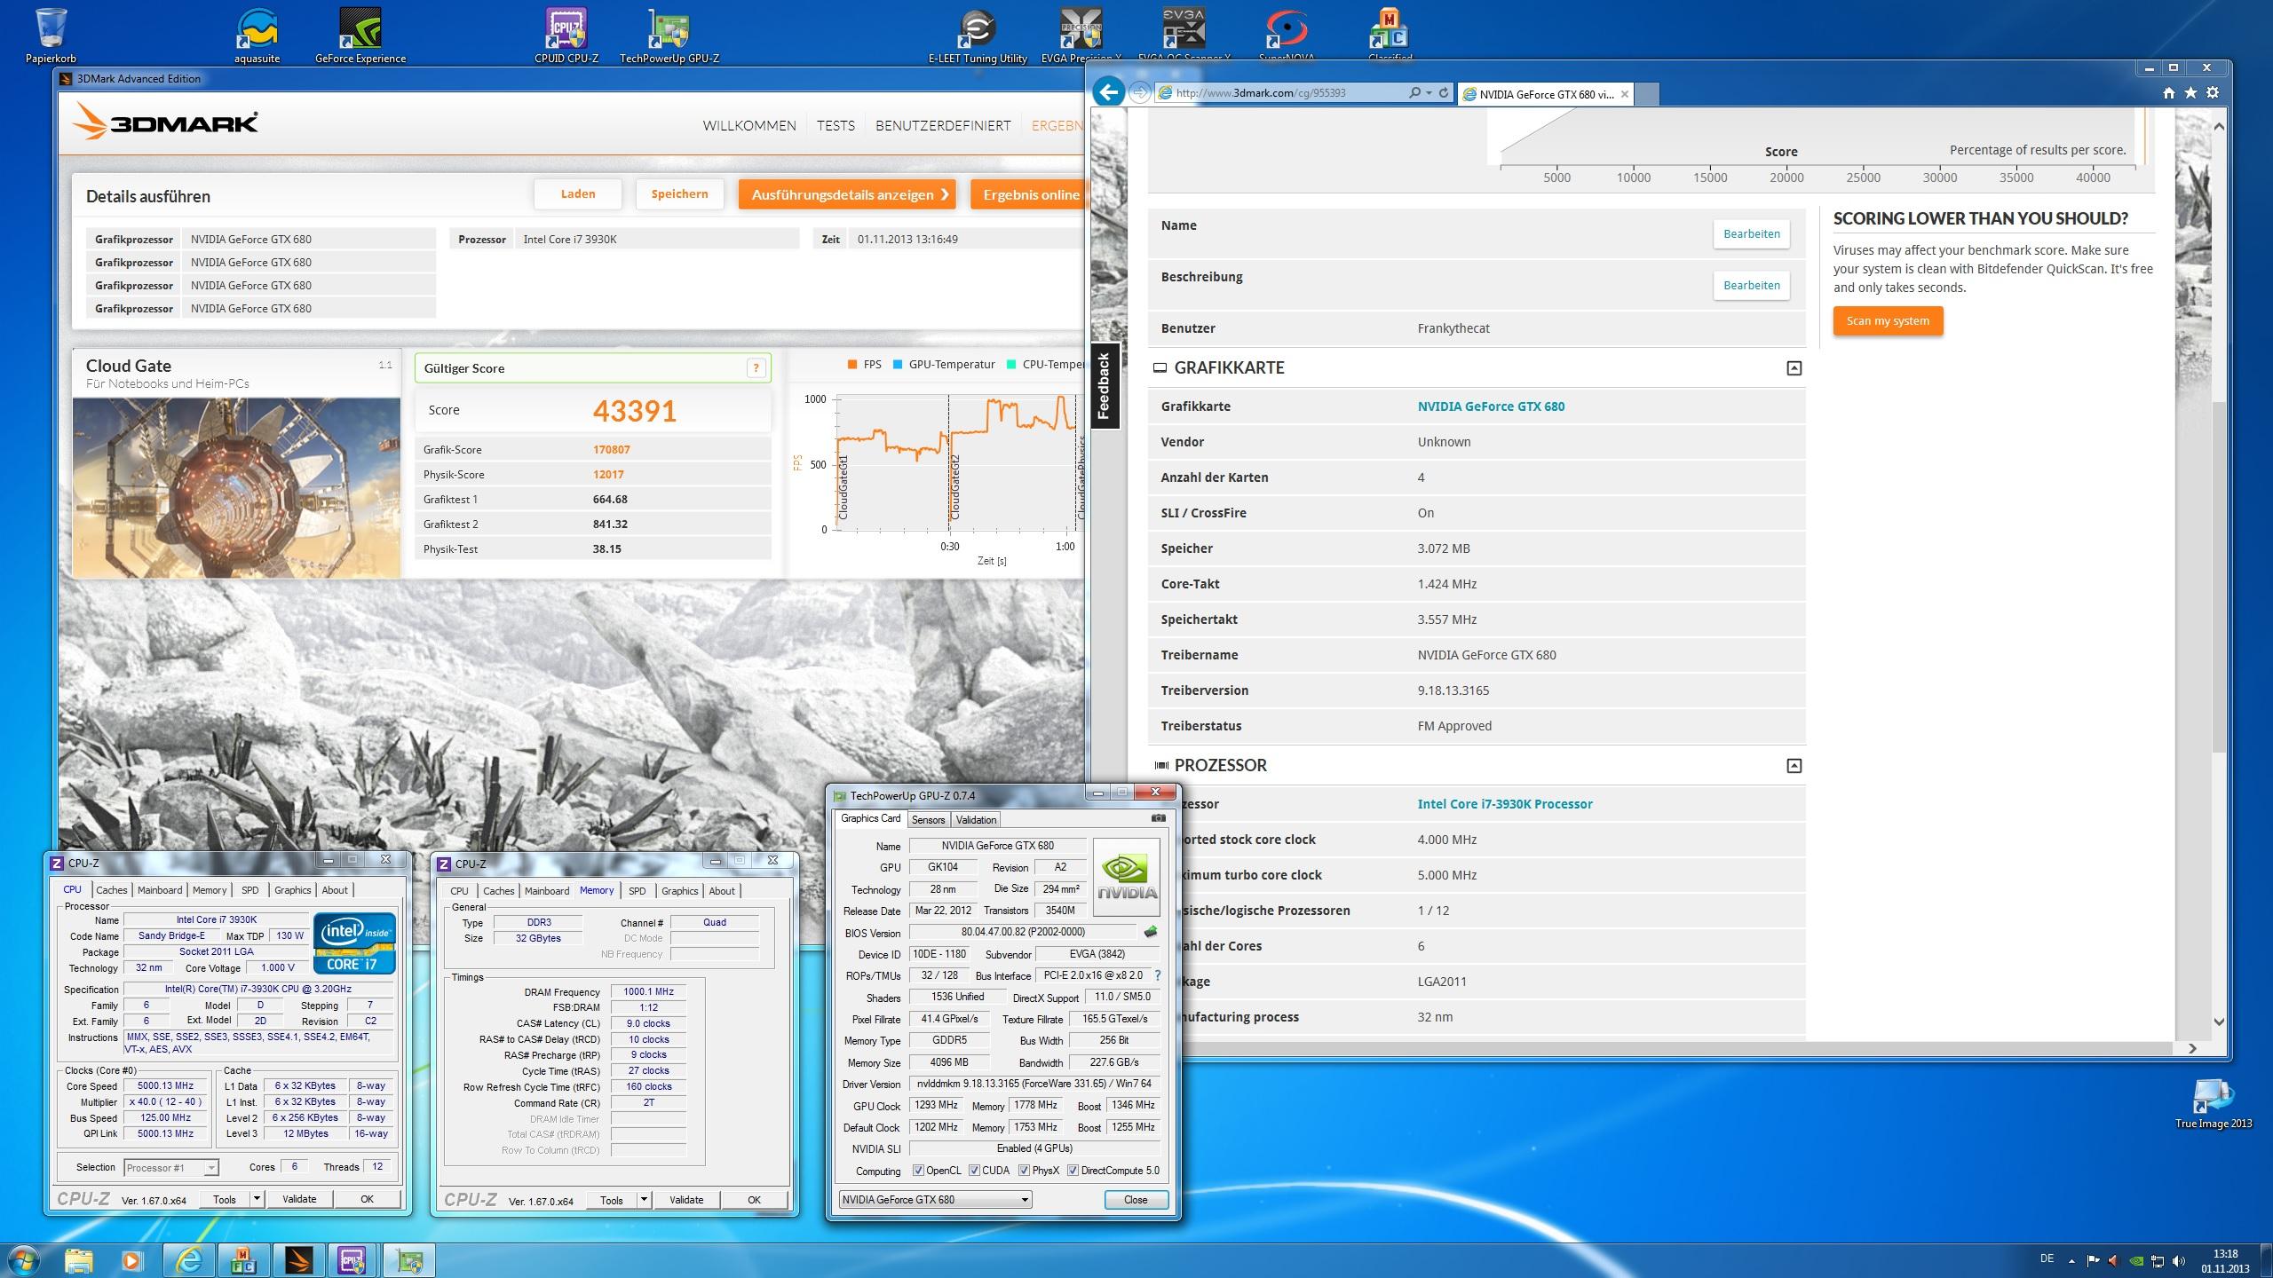Screen dimensions: 2273x1278
Task: Toggle the CUDA checkbox in GPU-Z
Action: pyautogui.click(x=974, y=1171)
